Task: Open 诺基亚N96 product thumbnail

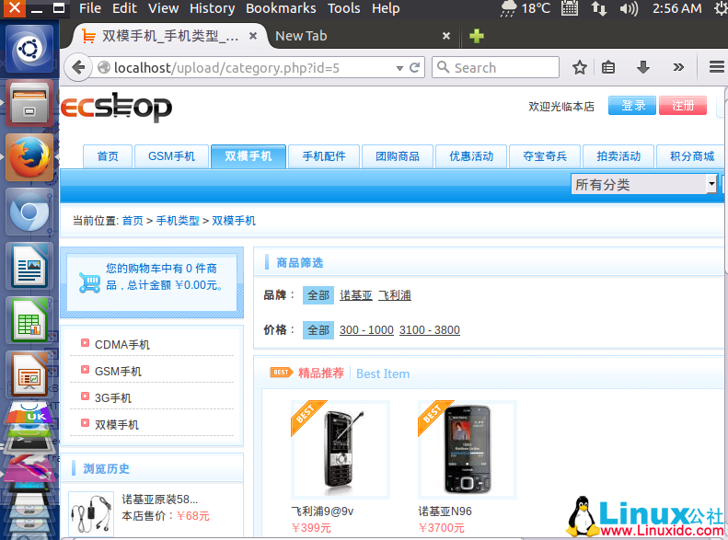Action: click(x=468, y=450)
